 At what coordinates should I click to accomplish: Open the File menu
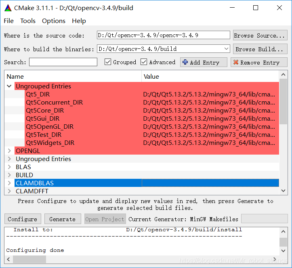[8, 21]
